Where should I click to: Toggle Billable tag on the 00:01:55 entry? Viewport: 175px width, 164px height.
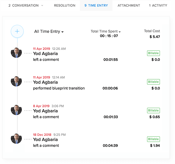click(x=153, y=53)
